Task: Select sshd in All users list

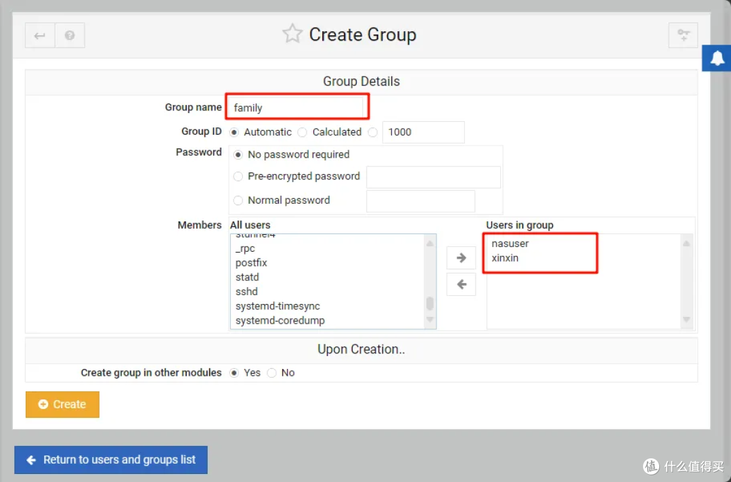Action: (x=247, y=292)
